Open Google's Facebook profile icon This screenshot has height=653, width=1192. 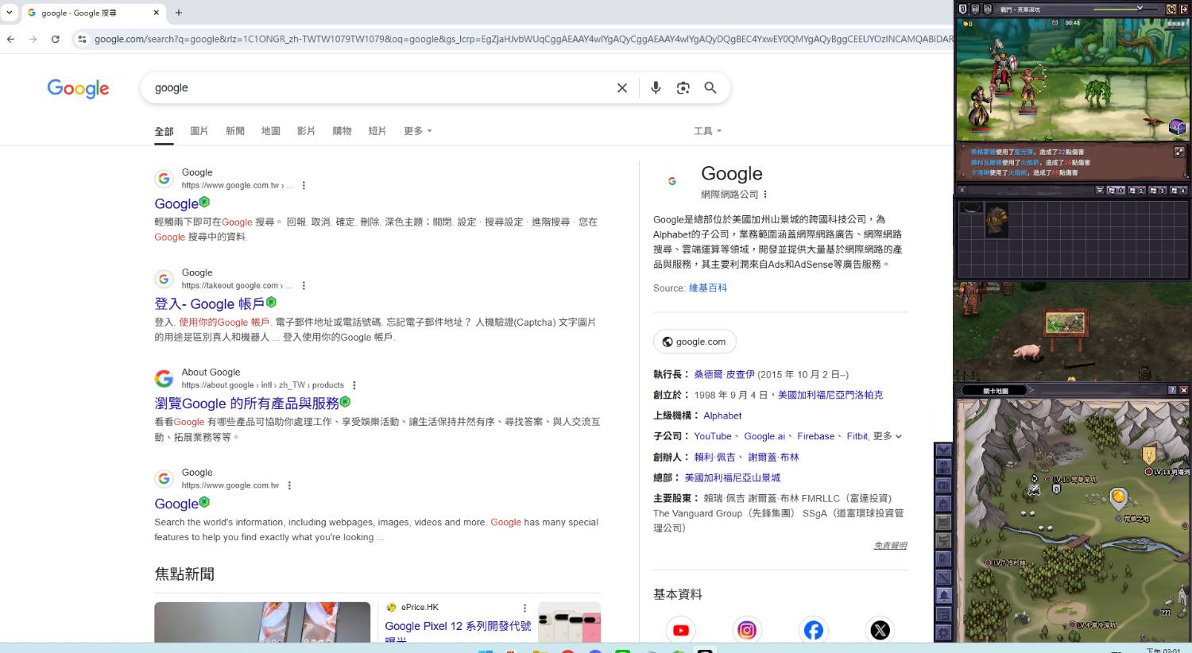tap(813, 630)
